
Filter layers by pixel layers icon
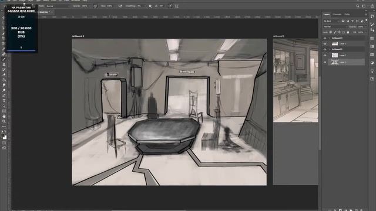tap(343, 21)
